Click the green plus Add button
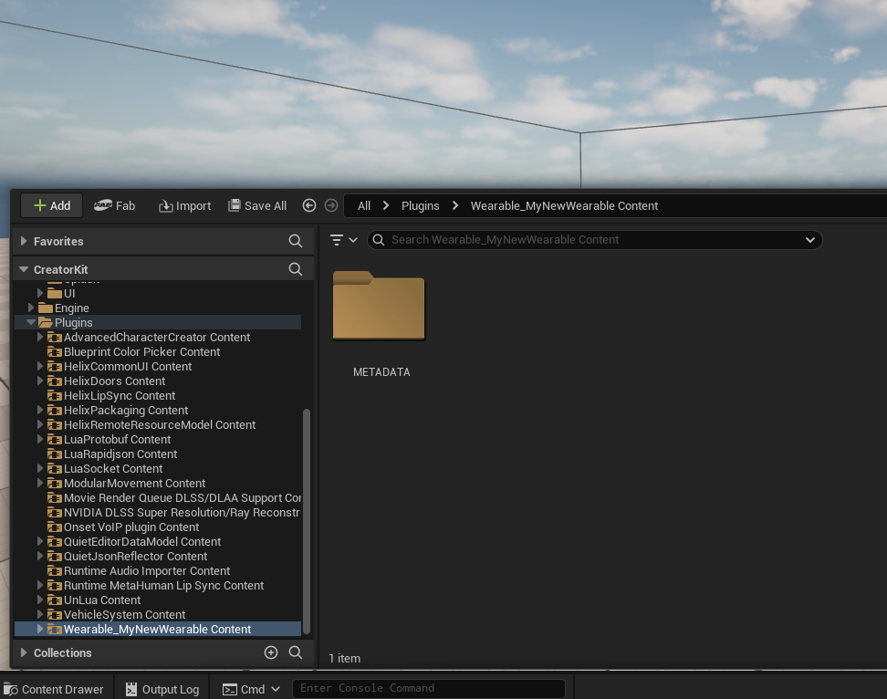887x699 pixels. [x=51, y=205]
